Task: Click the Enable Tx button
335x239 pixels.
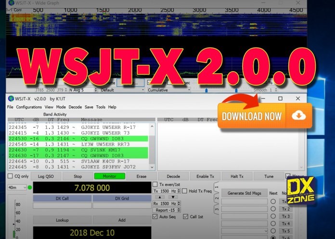Action: point(205,176)
